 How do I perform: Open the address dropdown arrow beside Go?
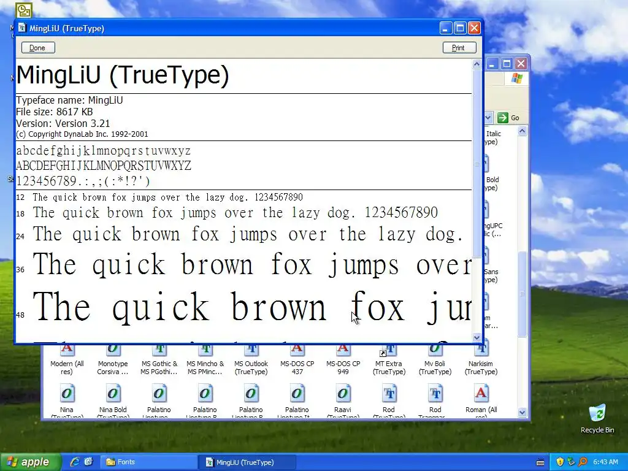click(488, 118)
